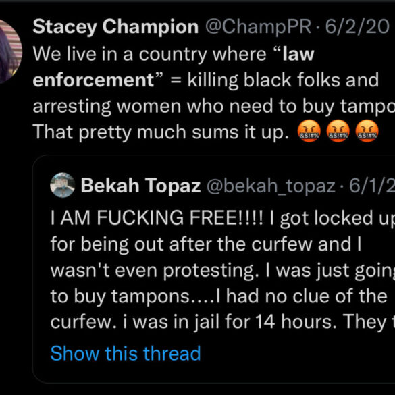Click the Bekah Topaz display name
The height and width of the screenshot is (395, 395).
[140, 186]
